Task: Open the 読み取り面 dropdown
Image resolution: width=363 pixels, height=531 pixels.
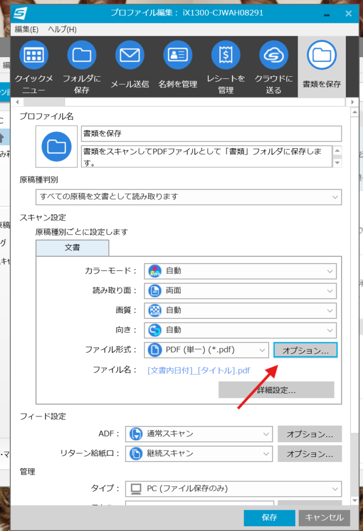Action: click(x=240, y=290)
